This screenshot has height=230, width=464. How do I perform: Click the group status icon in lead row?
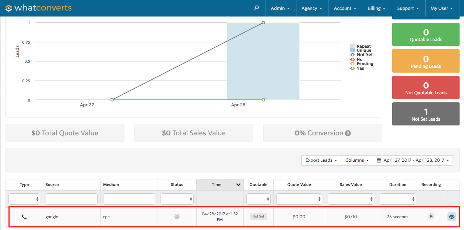pos(177,216)
